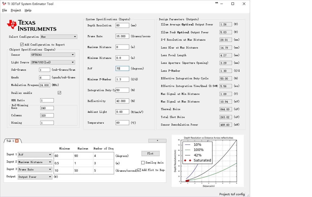Click the Texas Instruments logo
Viewport: 312px width, 197px height.
32,25
